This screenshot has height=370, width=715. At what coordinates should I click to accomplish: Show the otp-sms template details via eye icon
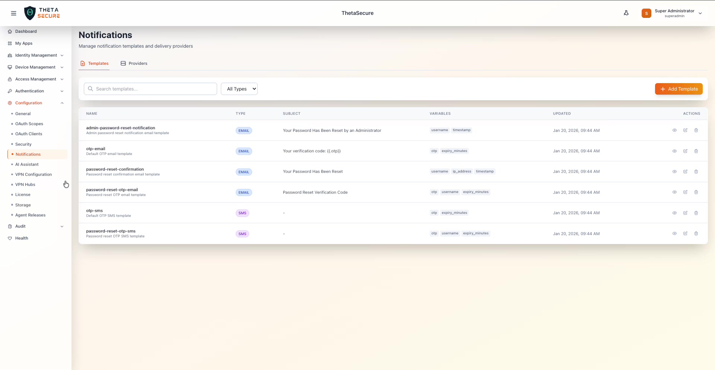[675, 213]
